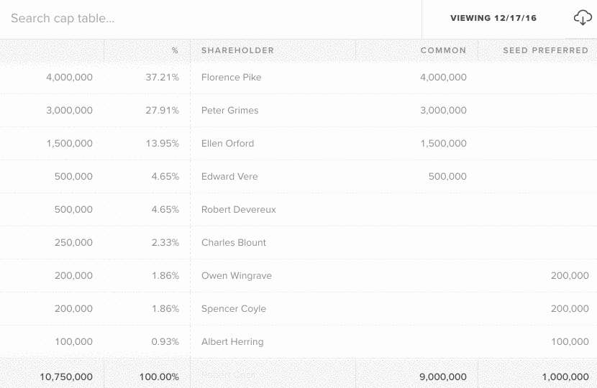
Task: Open shareholder Albert Herring
Action: pos(232,342)
